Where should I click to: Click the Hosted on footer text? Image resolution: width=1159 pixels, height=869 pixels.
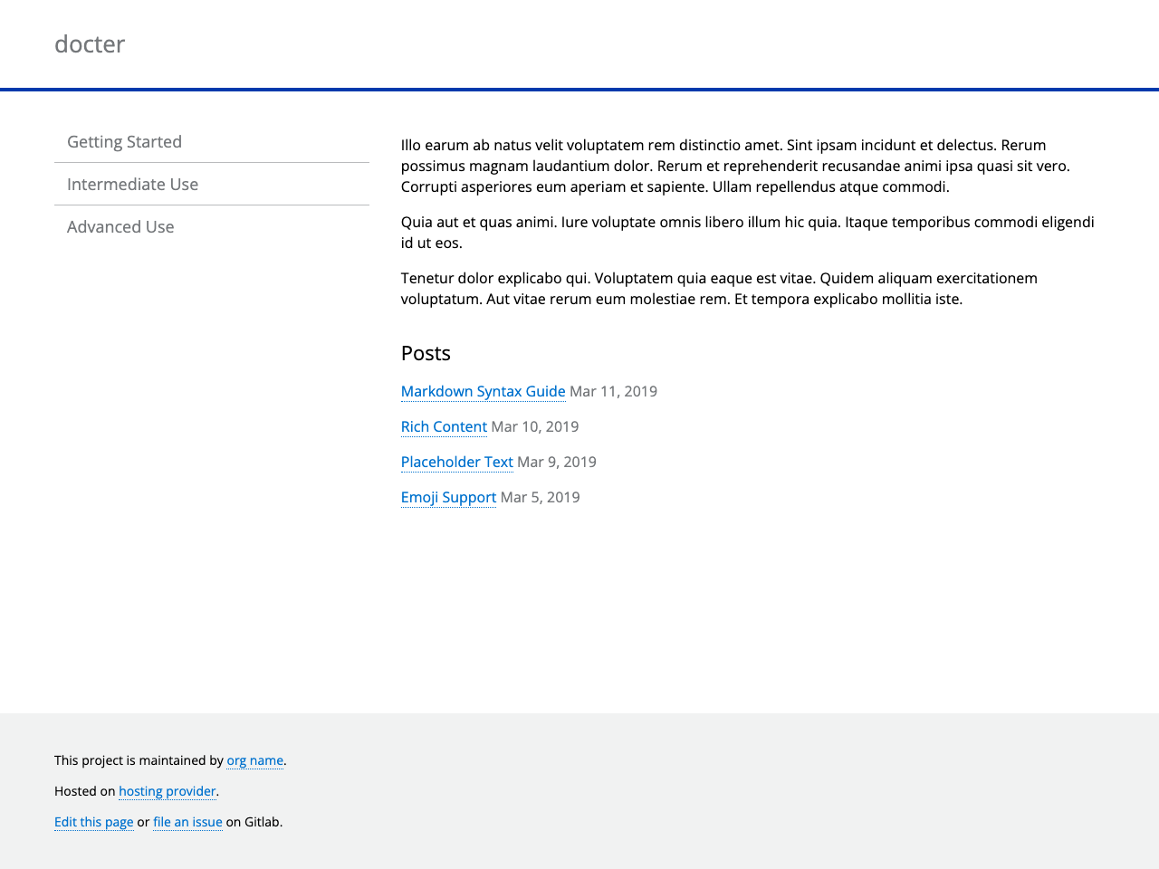84,789
